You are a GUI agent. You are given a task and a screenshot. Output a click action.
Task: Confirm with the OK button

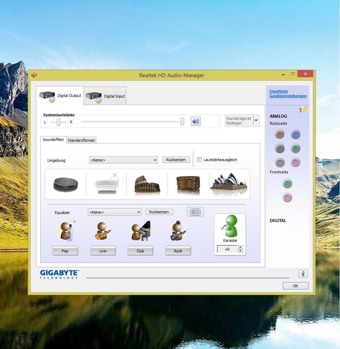coord(296,286)
